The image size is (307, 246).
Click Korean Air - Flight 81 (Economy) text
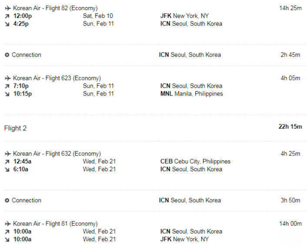click(55, 224)
